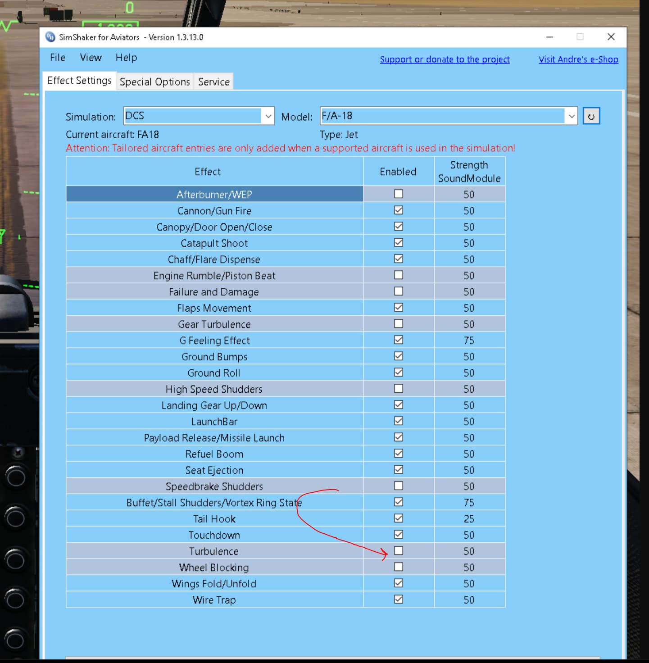649x663 pixels.
Task: Open the File menu
Action: [x=58, y=58]
